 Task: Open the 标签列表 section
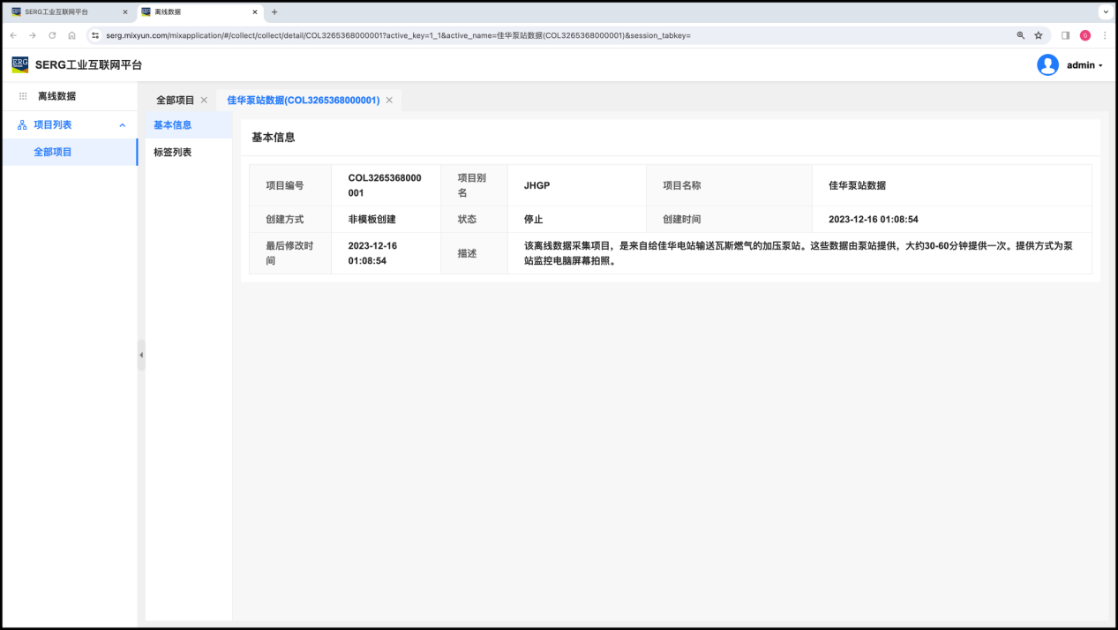(173, 153)
